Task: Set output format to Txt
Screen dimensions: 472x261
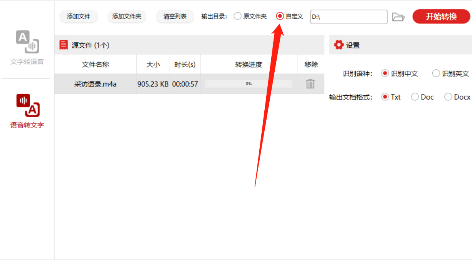Action: coord(385,97)
